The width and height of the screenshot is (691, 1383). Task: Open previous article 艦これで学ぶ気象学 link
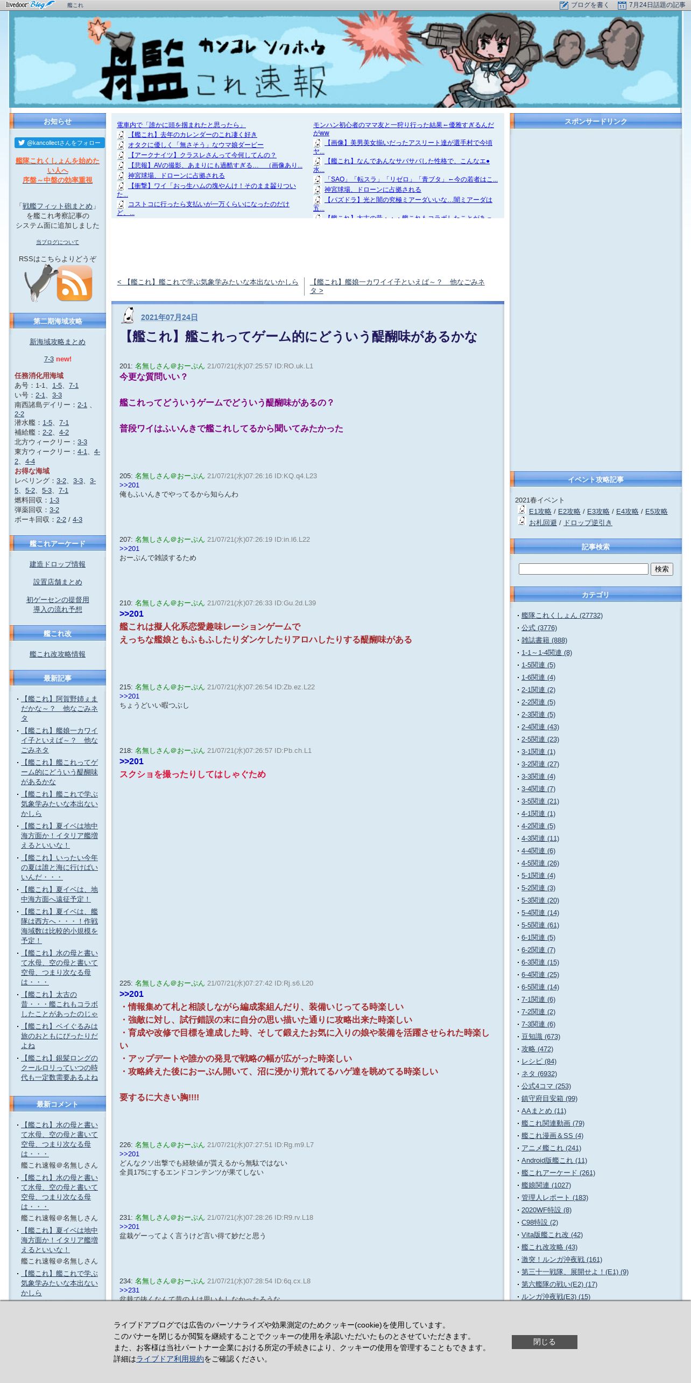click(x=208, y=282)
